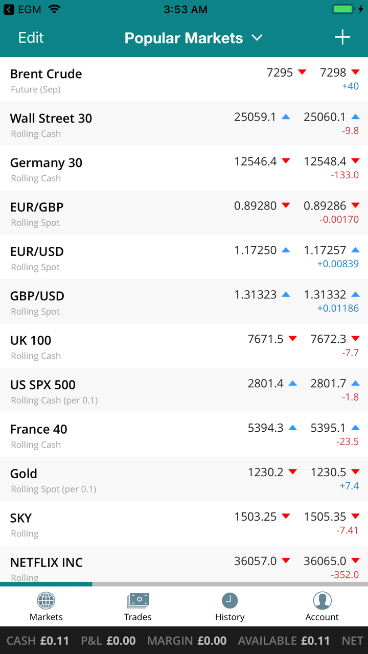Screen dimensions: 368x654
Task: Click the horizontal progress bar above tabs
Action: 184,584
